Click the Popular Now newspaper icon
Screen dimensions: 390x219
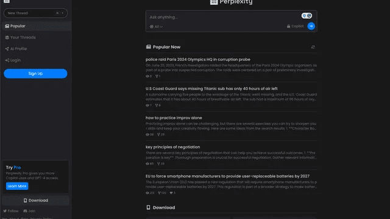149,47
